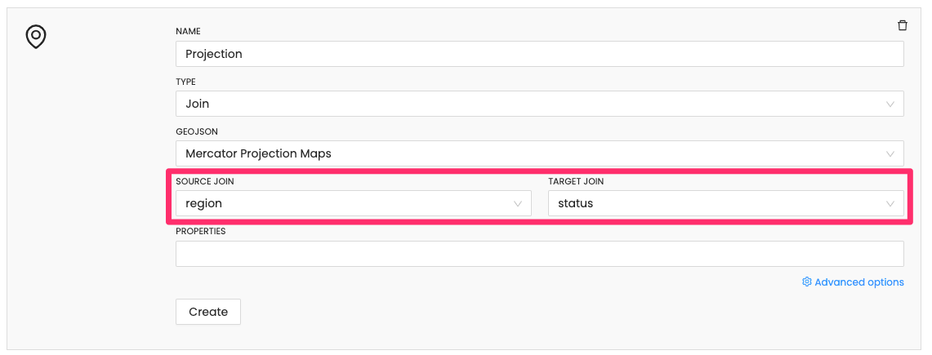
Task: Choose the region value in Source Join
Action: (204, 203)
